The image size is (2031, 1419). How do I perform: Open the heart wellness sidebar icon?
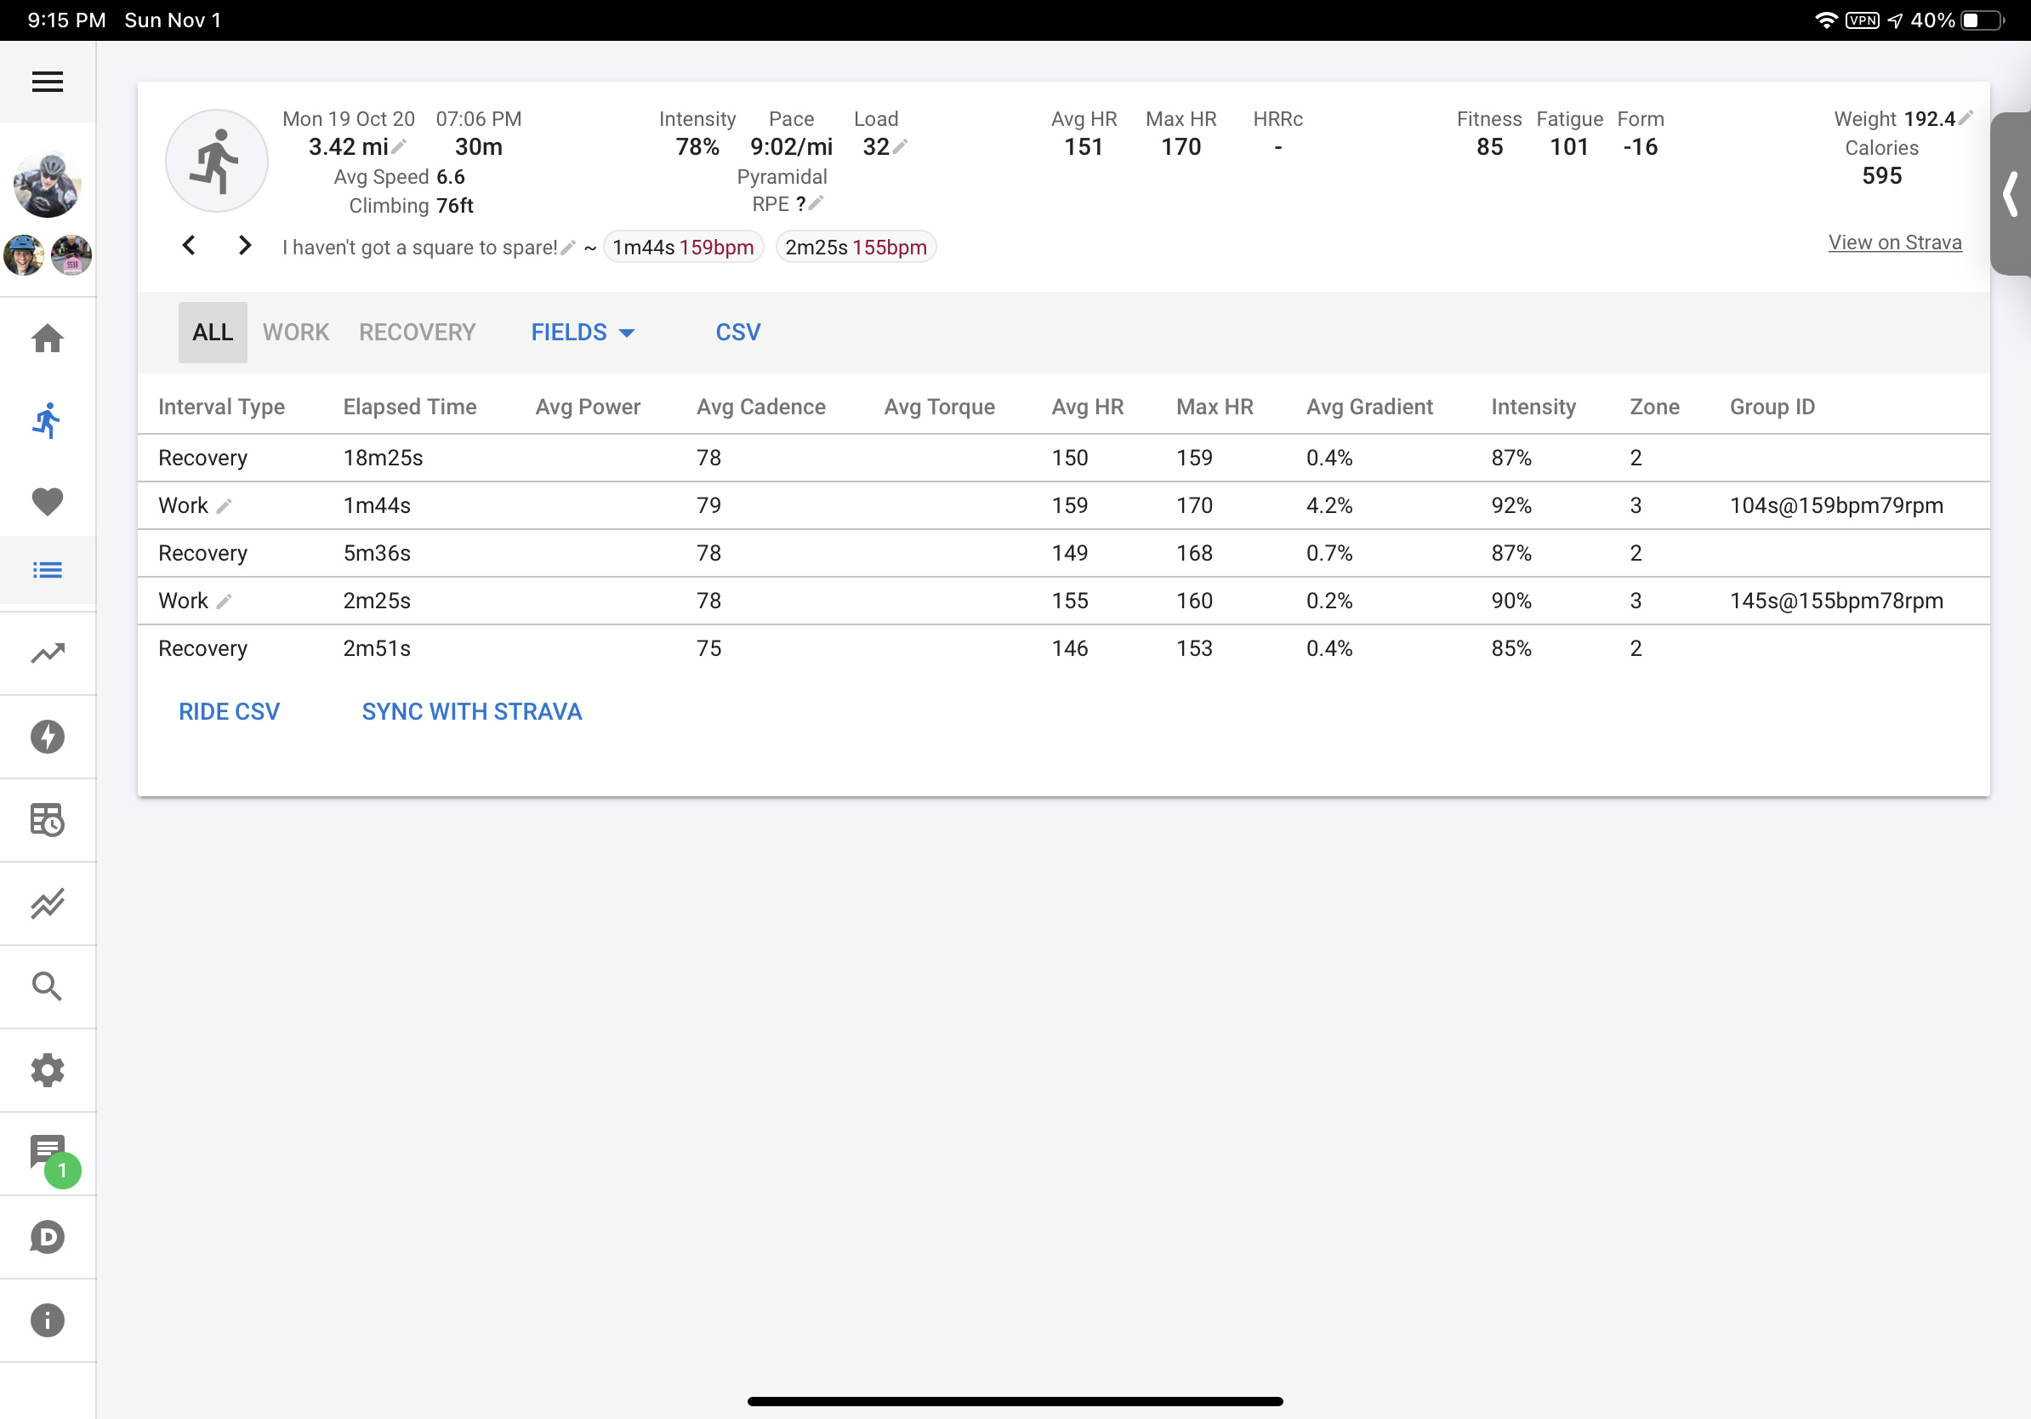click(48, 502)
